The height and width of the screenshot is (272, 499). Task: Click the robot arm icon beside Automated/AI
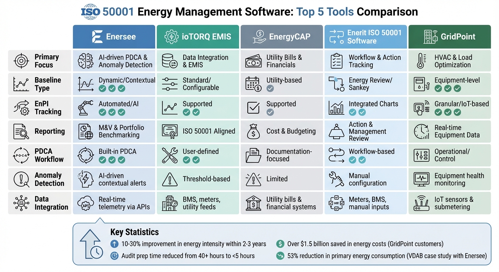[x=85, y=108]
